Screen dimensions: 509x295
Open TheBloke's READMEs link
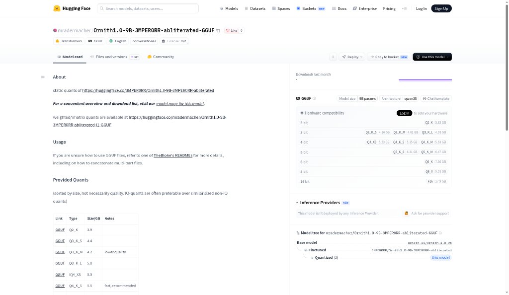coord(172,155)
